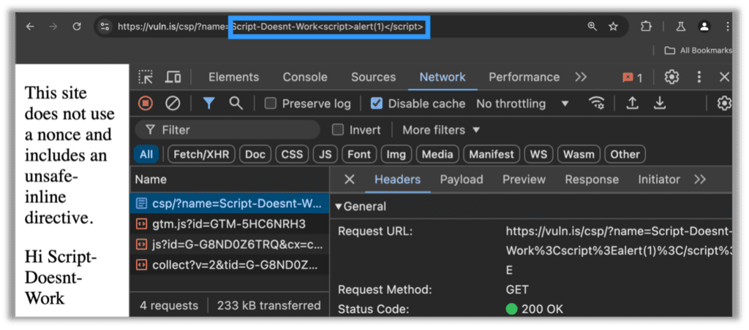This screenshot has width=749, height=330.
Task: Toggle the network filter funnel icon
Action: (x=208, y=104)
